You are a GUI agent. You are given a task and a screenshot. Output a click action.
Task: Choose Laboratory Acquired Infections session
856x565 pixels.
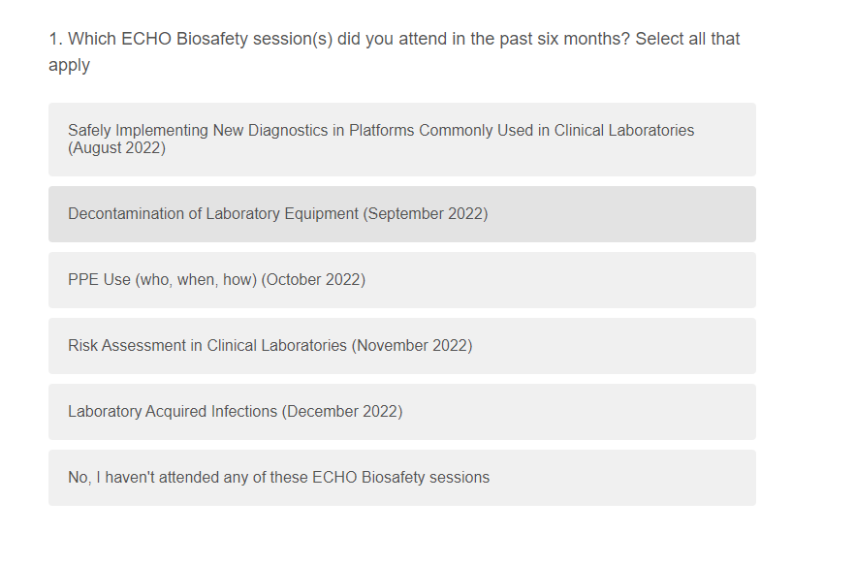(x=401, y=412)
